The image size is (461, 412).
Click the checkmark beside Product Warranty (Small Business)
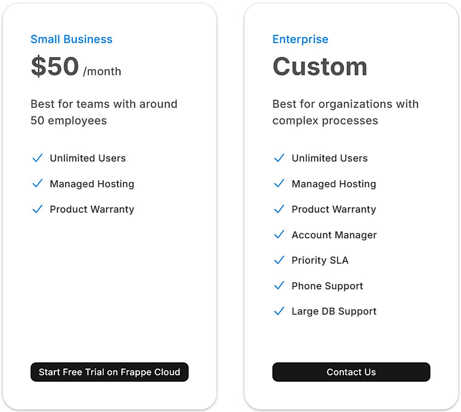click(38, 209)
